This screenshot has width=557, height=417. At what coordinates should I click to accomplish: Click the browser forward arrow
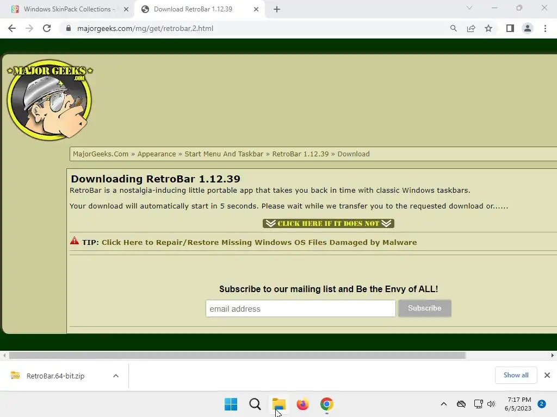point(29,28)
